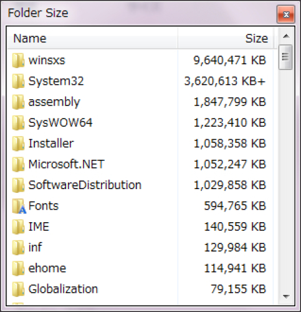Screen dimensions: 301x312
Task: Click the vertical scrollbar thumb
Action: 285,57
